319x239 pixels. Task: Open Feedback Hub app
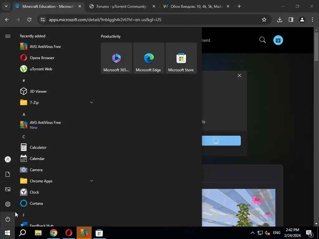57,224
